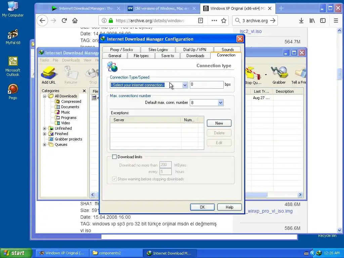Click Add URL toolbar icon in IDM

(49, 75)
